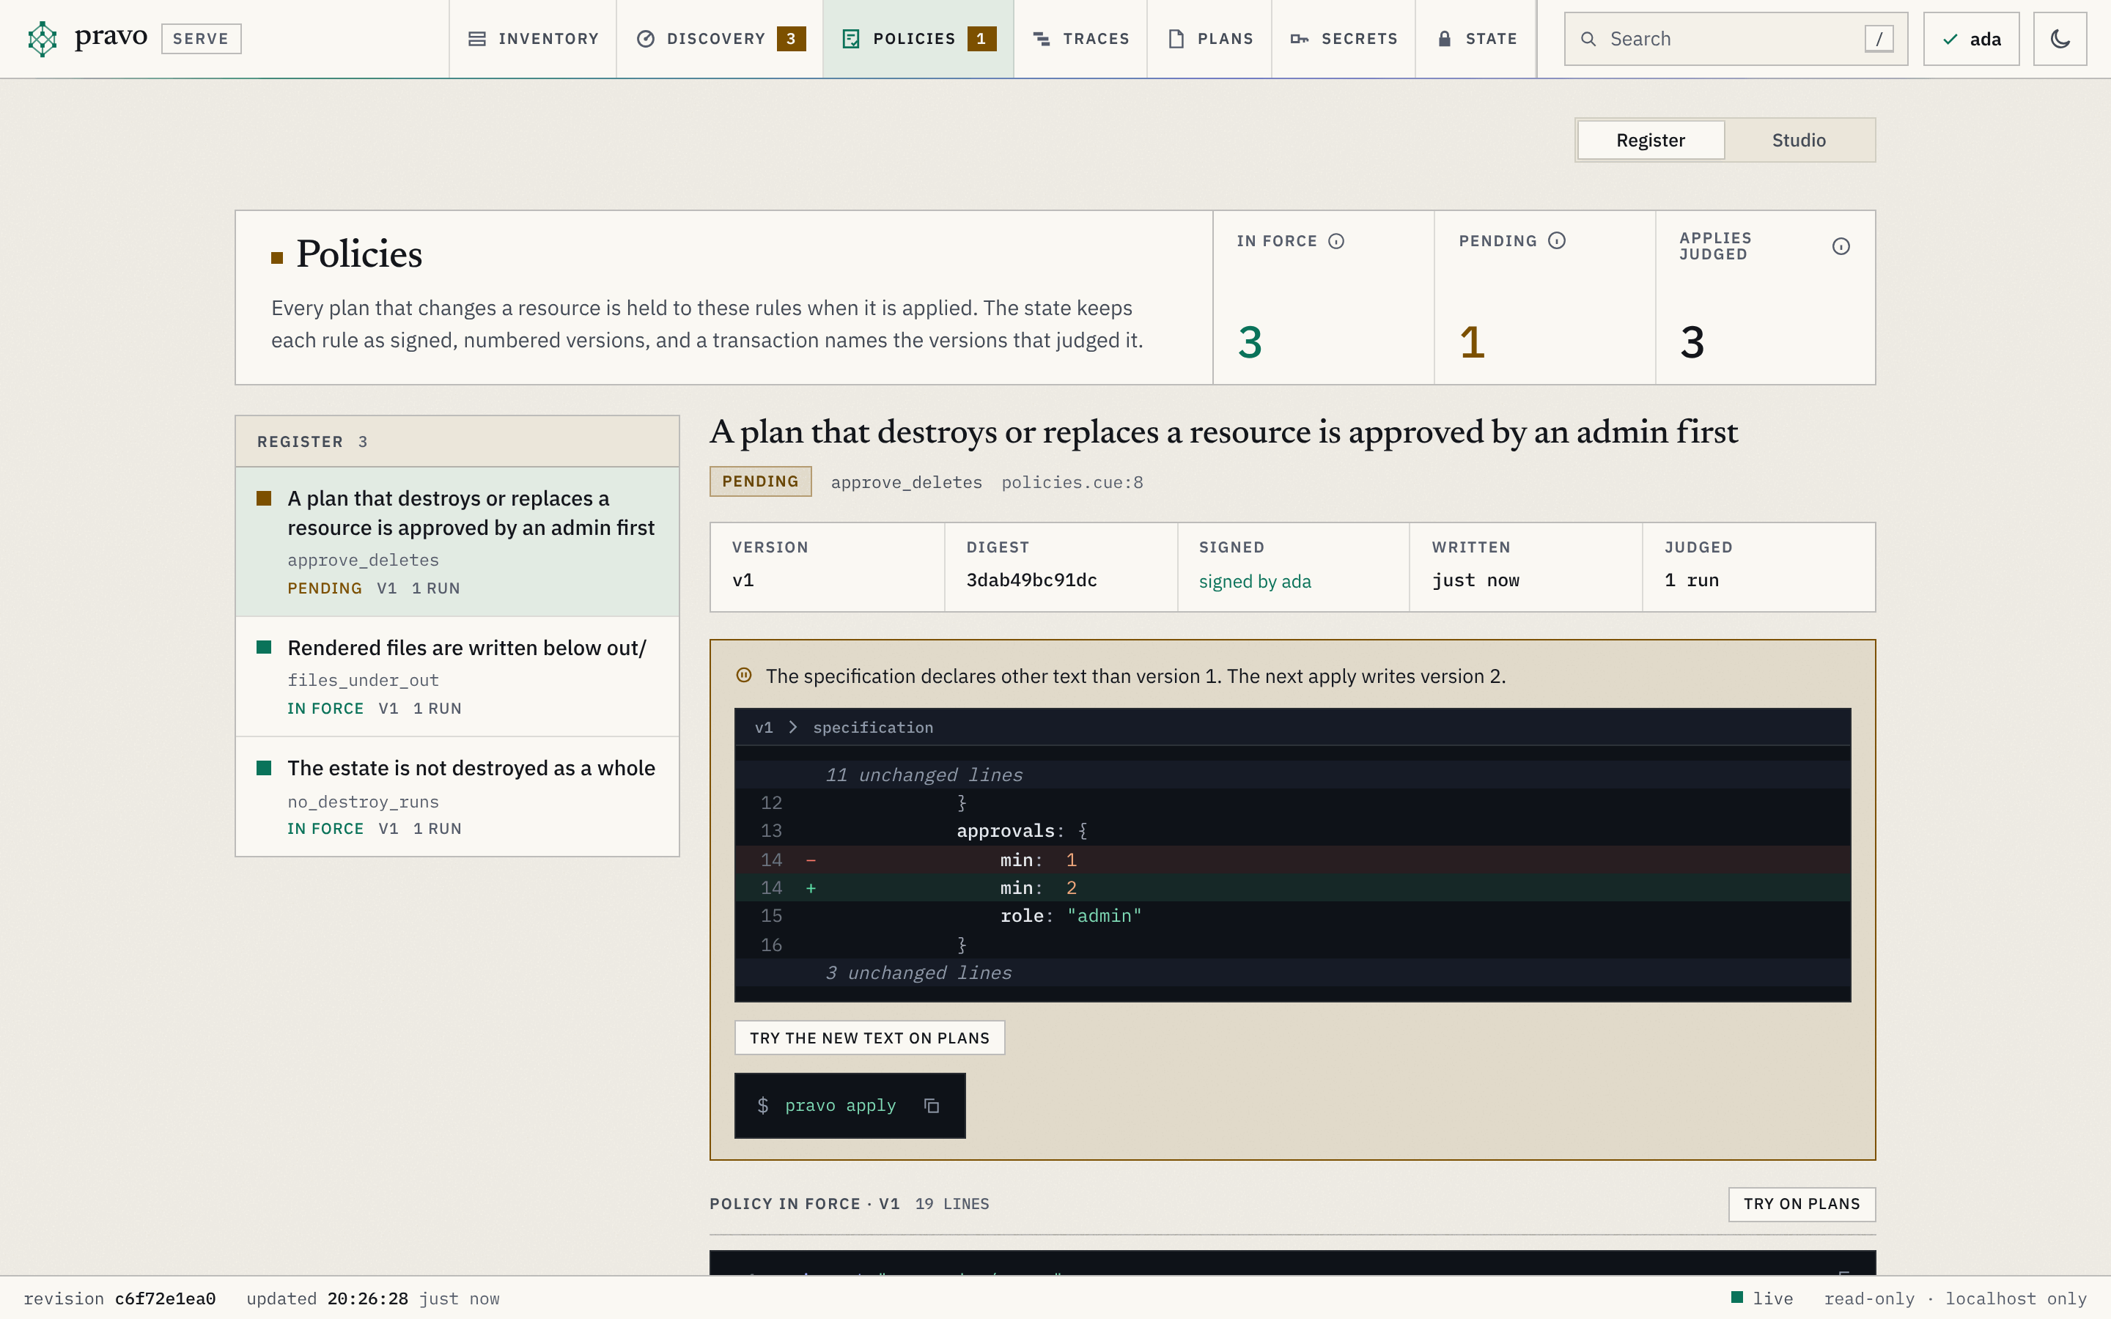Click the Discovery badge showing 3

(791, 38)
